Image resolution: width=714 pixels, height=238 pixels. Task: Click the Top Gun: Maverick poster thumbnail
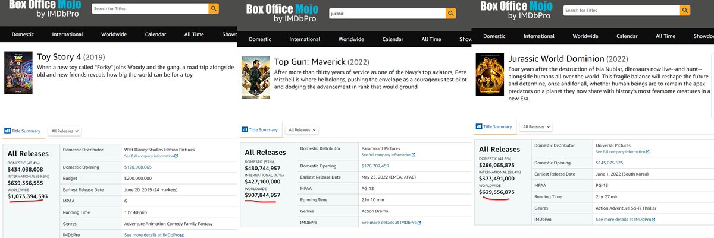pyautogui.click(x=255, y=77)
